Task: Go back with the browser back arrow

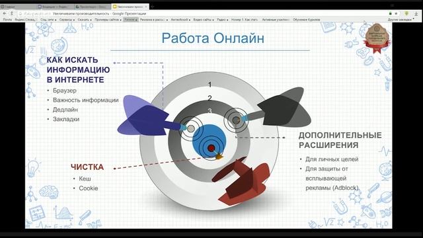Action: point(5,13)
